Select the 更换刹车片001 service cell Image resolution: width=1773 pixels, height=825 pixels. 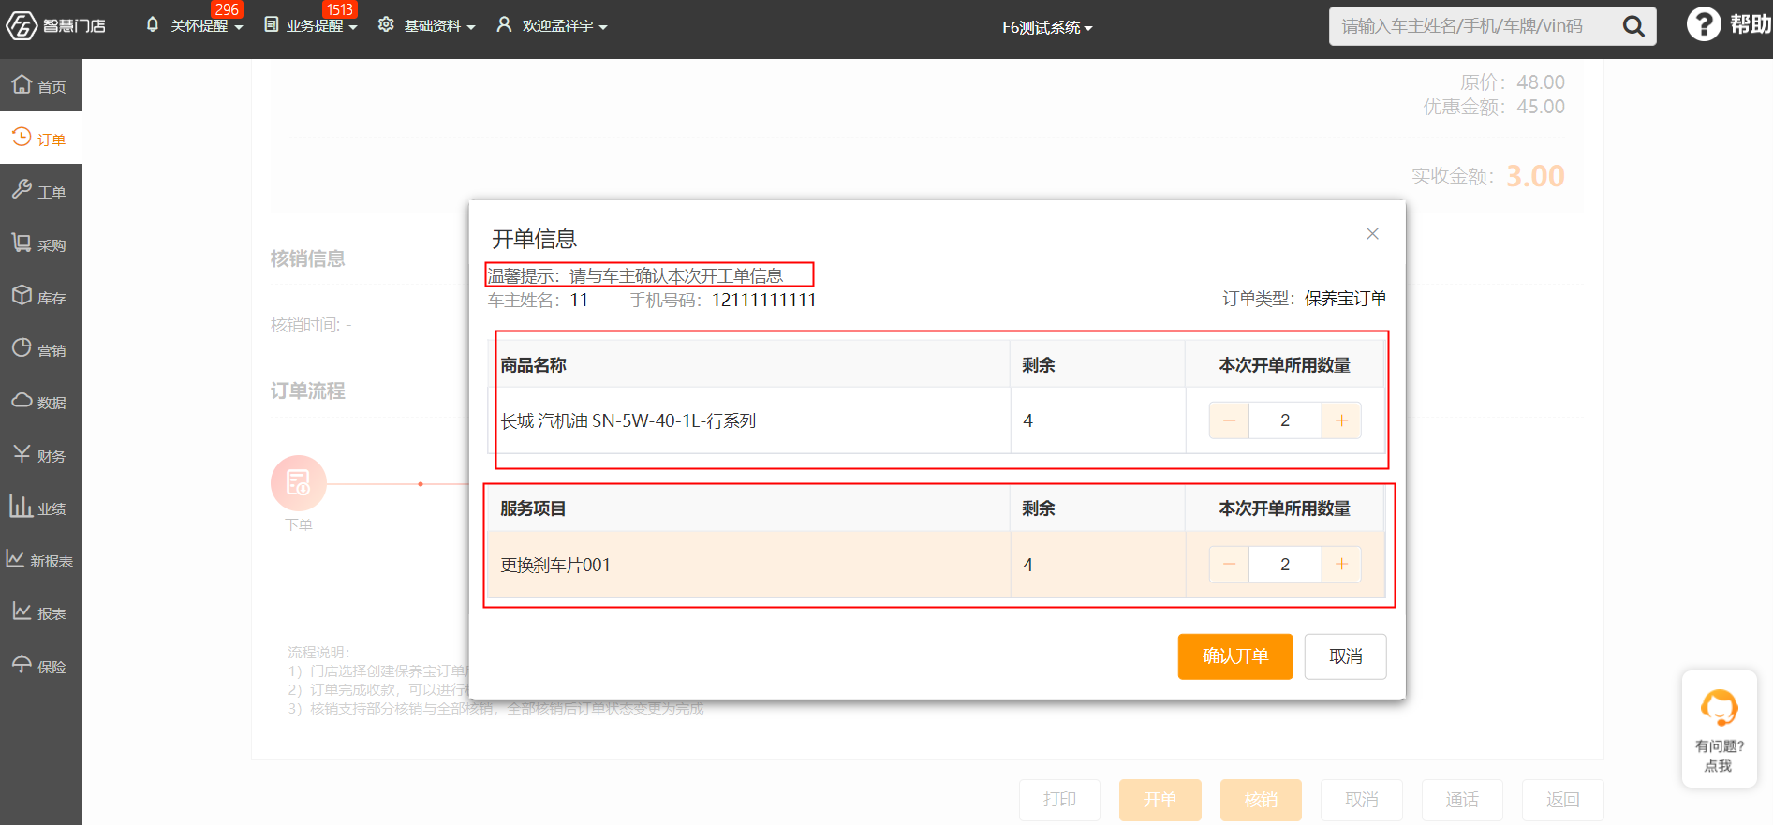(x=749, y=565)
